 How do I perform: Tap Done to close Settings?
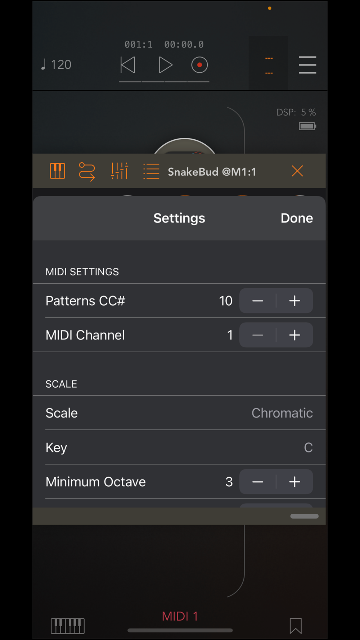pos(297,218)
